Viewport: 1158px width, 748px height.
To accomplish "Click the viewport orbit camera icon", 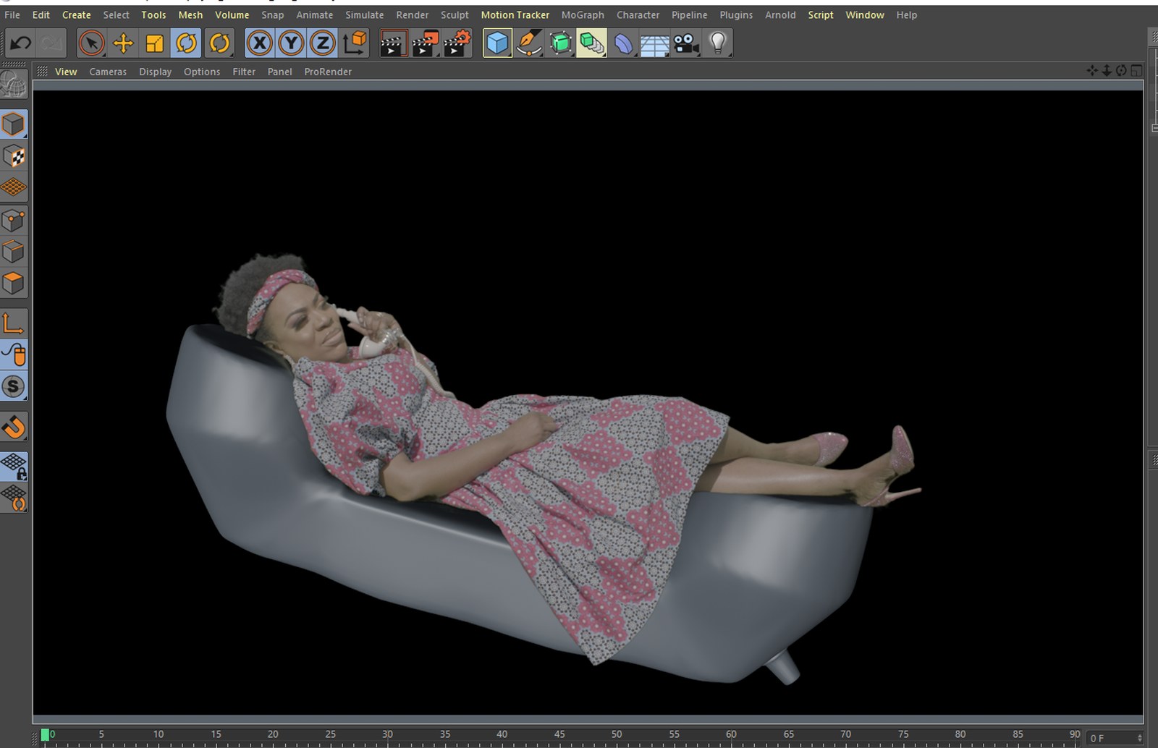I will point(1121,71).
